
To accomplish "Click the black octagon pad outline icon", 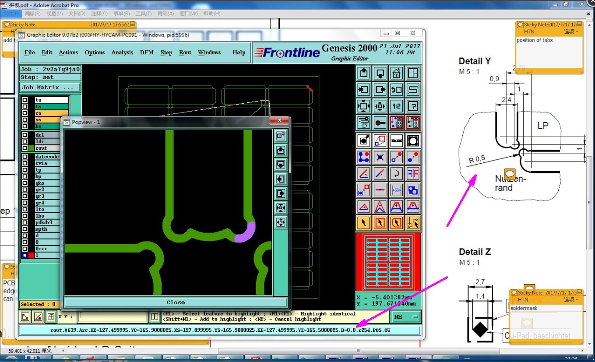I will click(412, 141).
